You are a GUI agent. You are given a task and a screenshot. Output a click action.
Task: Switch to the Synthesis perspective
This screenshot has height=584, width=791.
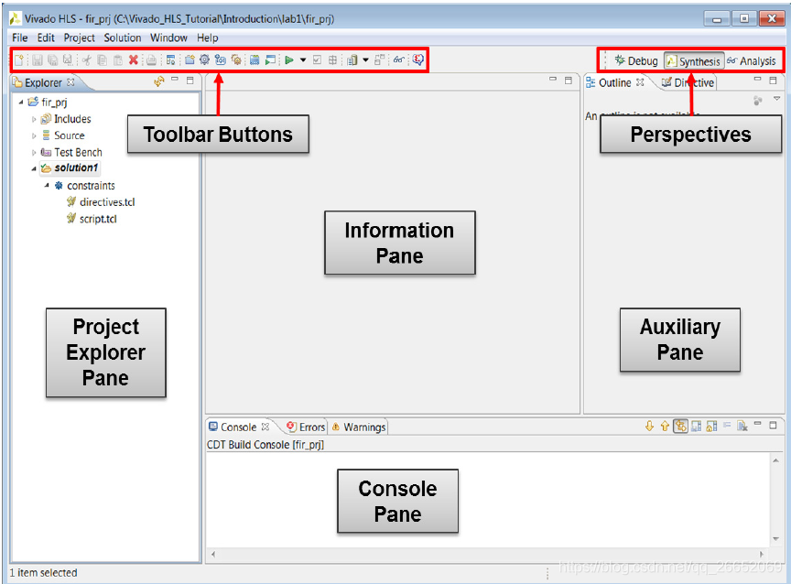point(694,61)
